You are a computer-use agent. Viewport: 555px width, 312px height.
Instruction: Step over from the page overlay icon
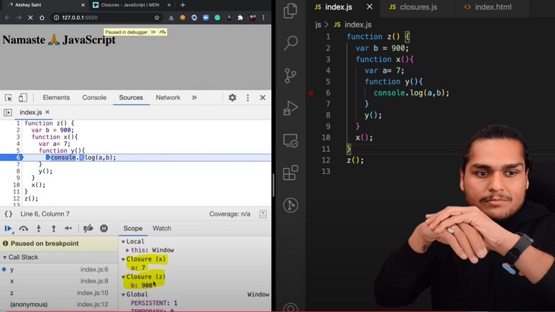coord(162,32)
